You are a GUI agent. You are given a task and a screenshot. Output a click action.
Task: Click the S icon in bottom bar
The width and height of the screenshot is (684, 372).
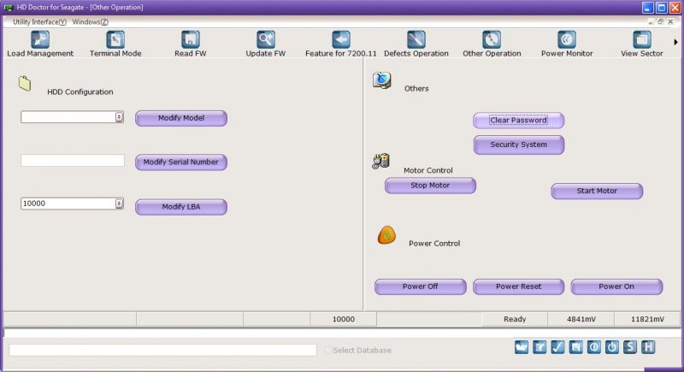click(x=630, y=347)
